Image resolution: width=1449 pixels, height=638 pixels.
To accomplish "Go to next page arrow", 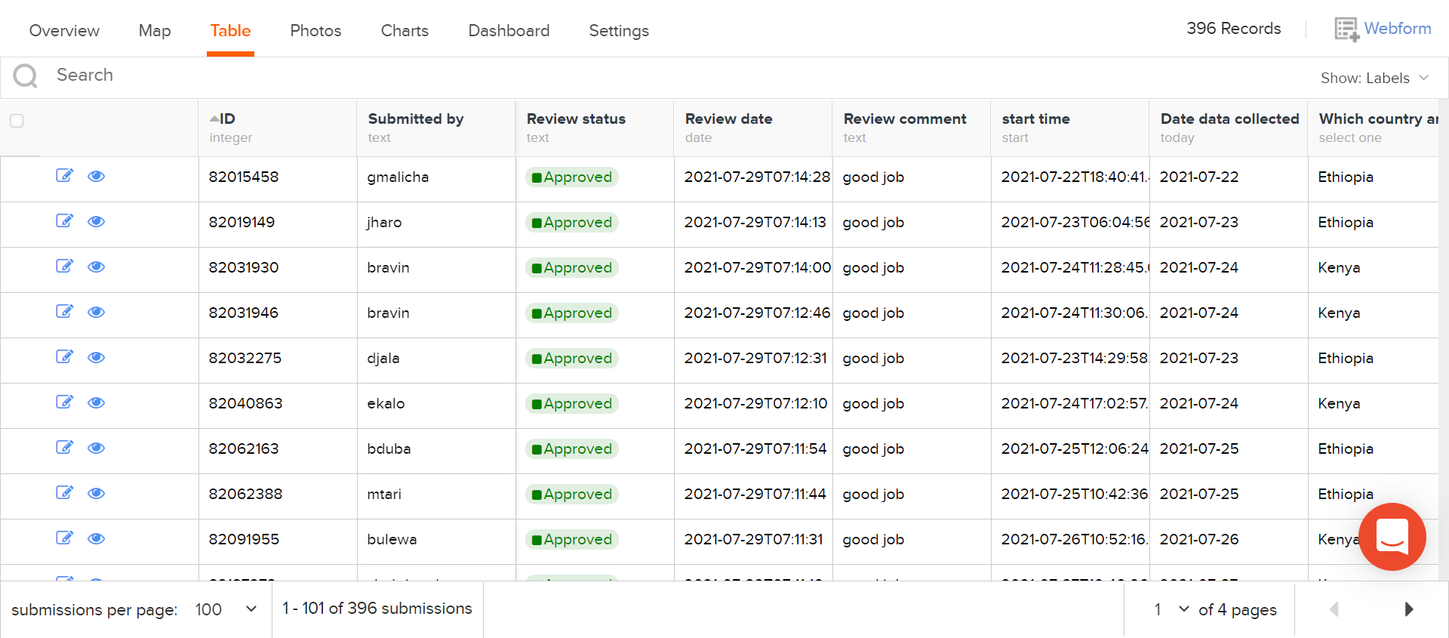I will pos(1408,609).
